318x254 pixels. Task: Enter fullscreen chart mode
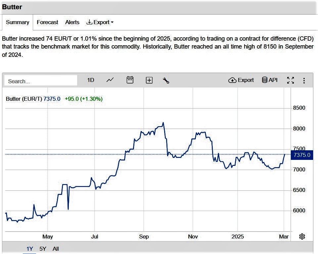tap(291, 80)
